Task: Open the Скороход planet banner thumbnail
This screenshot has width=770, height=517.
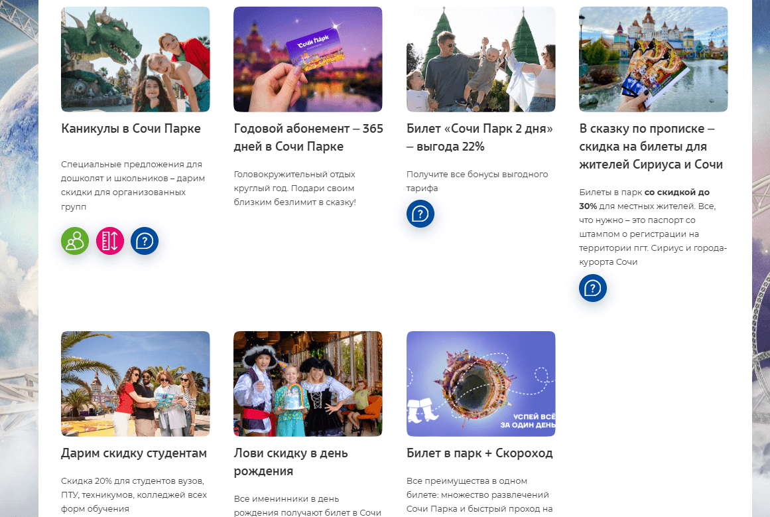Action: 481,384
